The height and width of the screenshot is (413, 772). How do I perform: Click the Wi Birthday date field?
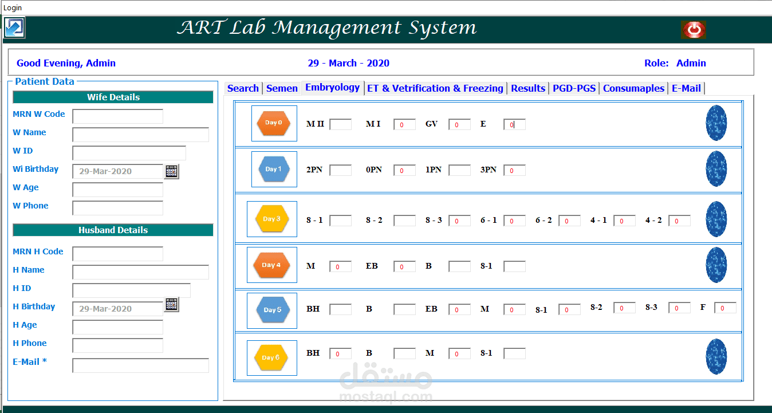coord(118,171)
